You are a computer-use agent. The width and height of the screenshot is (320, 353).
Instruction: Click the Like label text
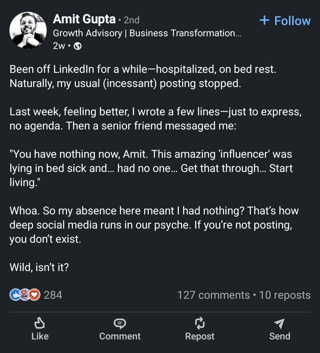(40, 336)
